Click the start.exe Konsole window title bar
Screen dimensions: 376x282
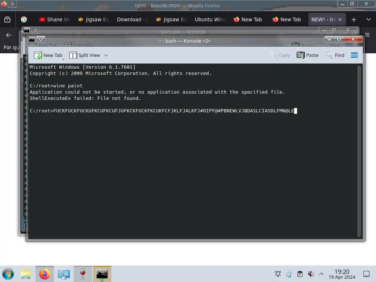[179, 32]
